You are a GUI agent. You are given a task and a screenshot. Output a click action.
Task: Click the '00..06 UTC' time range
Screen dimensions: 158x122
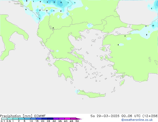(x=131, y=116)
